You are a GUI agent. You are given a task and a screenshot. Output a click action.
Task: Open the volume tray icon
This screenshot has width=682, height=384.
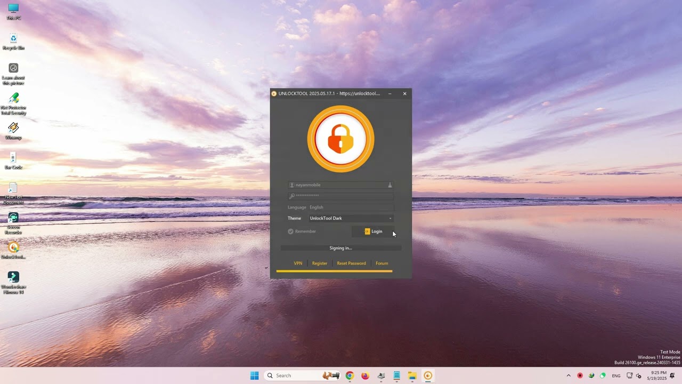(x=639, y=375)
